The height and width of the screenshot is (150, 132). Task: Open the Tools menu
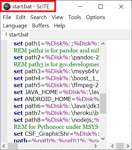(75, 17)
